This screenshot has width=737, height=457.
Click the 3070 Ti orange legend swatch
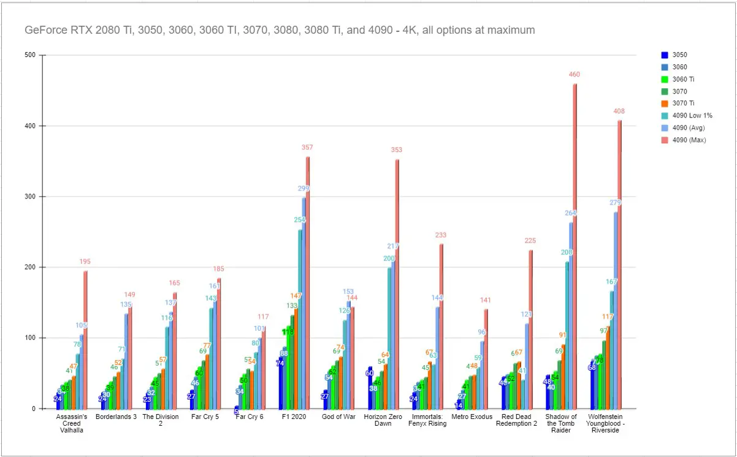tap(665, 104)
